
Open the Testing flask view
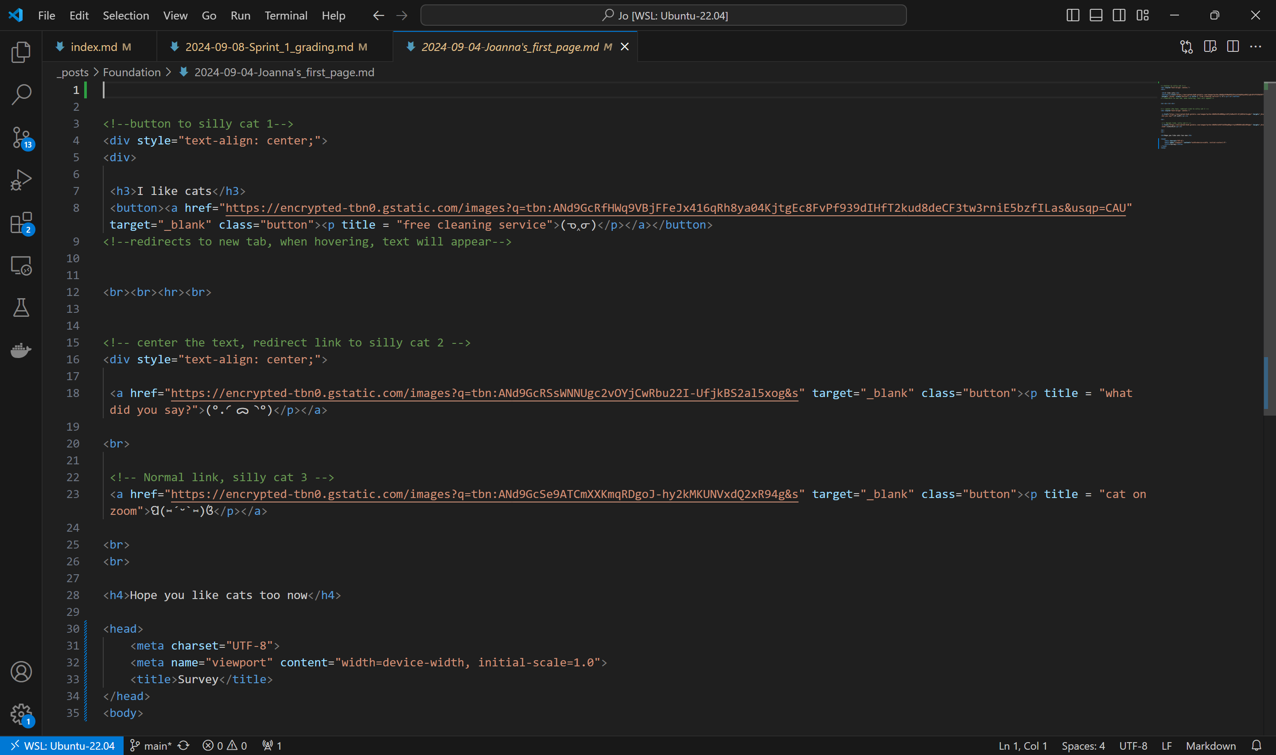click(x=21, y=308)
